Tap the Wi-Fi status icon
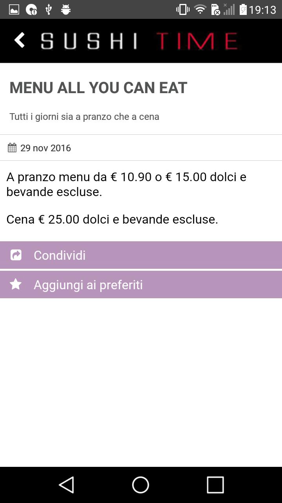Screen dimensions: 282x503 coord(200,9)
